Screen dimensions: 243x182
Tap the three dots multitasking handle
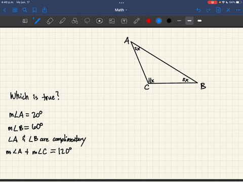[121, 3]
